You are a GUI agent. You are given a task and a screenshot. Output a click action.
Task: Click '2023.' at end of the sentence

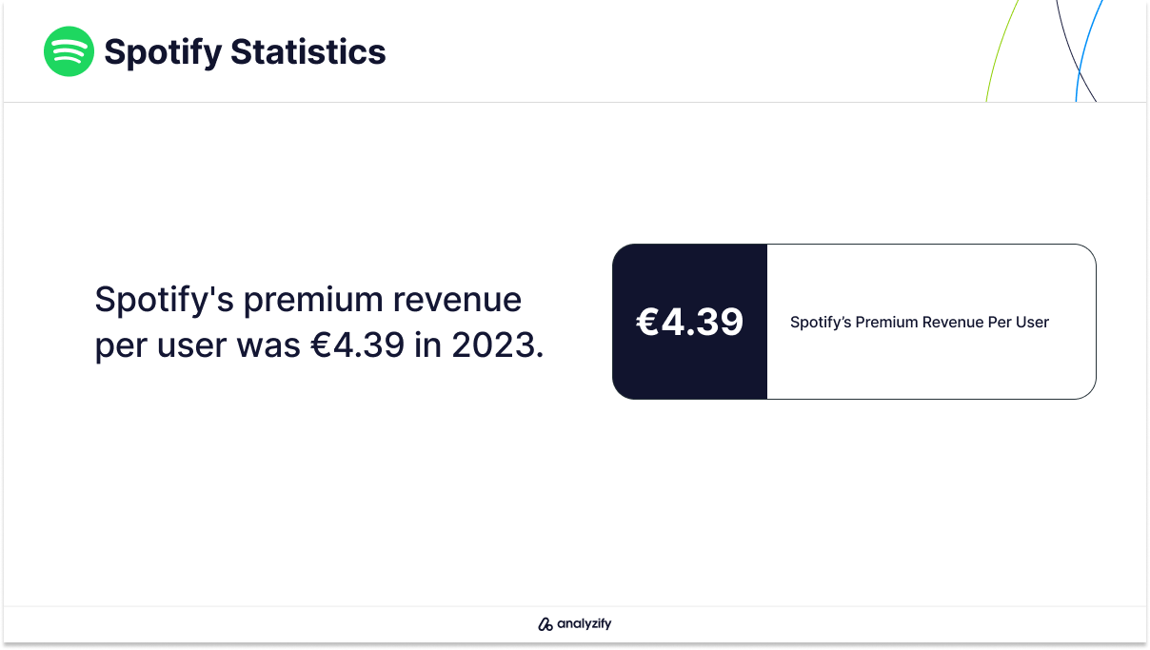[x=498, y=346]
